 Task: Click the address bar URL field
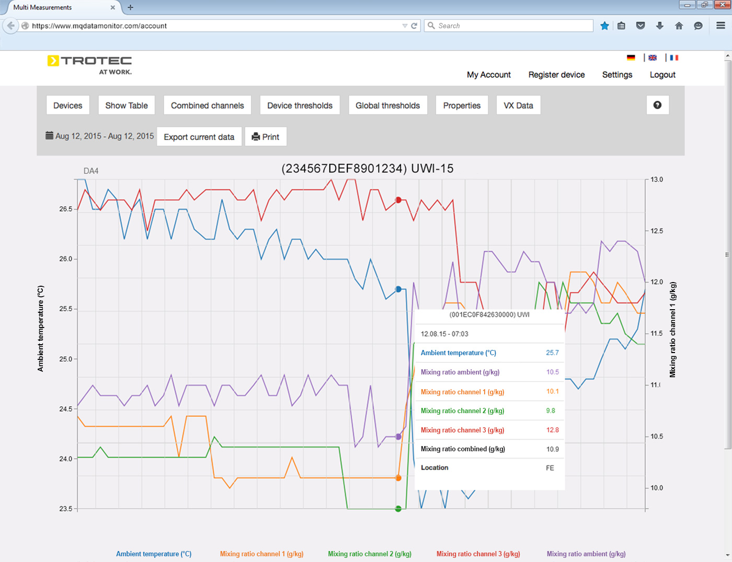(214, 26)
